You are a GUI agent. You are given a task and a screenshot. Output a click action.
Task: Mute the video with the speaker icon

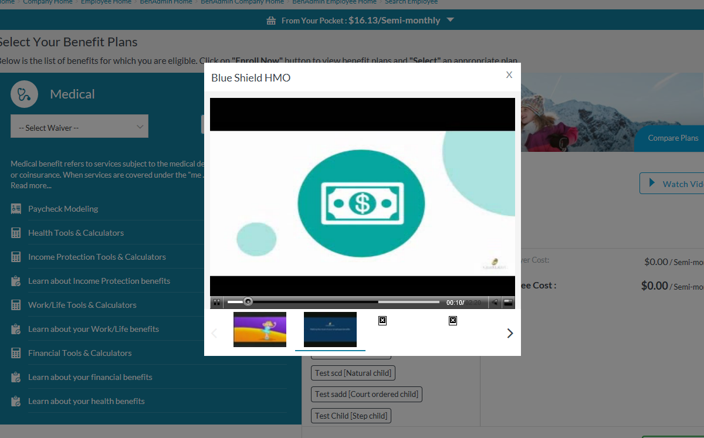[495, 303]
